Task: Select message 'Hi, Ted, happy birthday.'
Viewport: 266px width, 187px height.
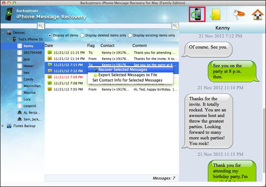Action: point(112,89)
